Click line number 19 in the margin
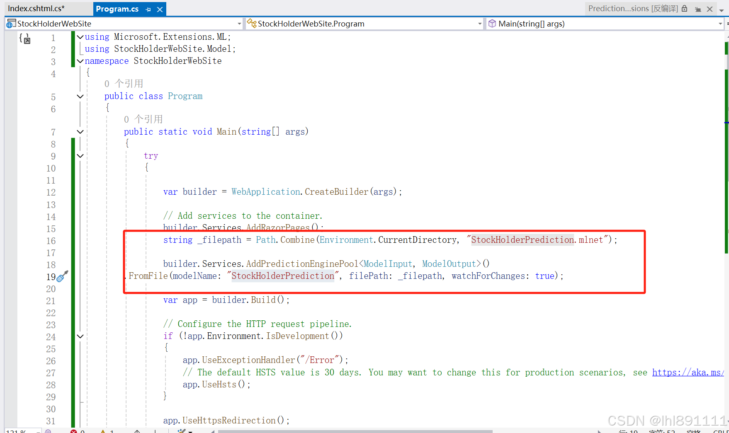Image resolution: width=729 pixels, height=433 pixels. [x=51, y=277]
